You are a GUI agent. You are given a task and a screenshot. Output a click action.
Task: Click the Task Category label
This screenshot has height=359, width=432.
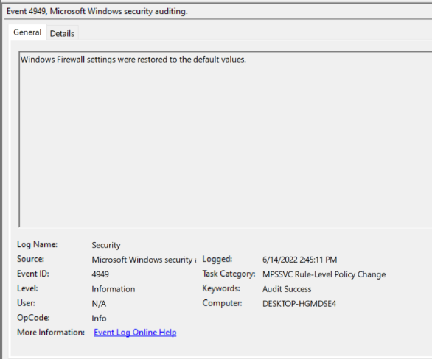[x=229, y=274]
